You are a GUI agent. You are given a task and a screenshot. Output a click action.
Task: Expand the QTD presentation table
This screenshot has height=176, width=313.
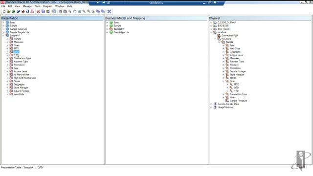point(7,52)
